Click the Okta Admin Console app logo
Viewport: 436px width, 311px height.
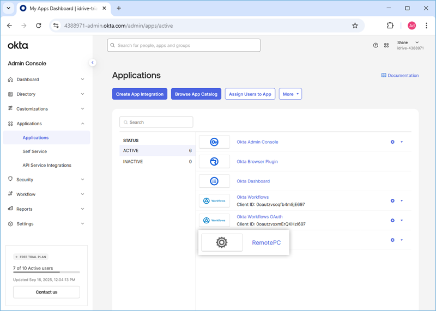(x=214, y=142)
